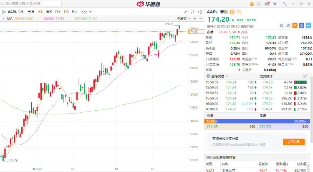Collapse the MA indicator triangle
Viewport: 313px width, 172px height.
3,19
